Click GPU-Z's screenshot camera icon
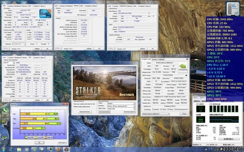 click(x=187, y=59)
